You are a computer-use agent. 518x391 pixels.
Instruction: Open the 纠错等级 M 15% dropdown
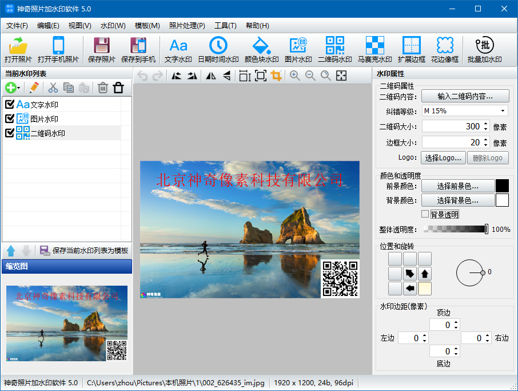point(465,111)
